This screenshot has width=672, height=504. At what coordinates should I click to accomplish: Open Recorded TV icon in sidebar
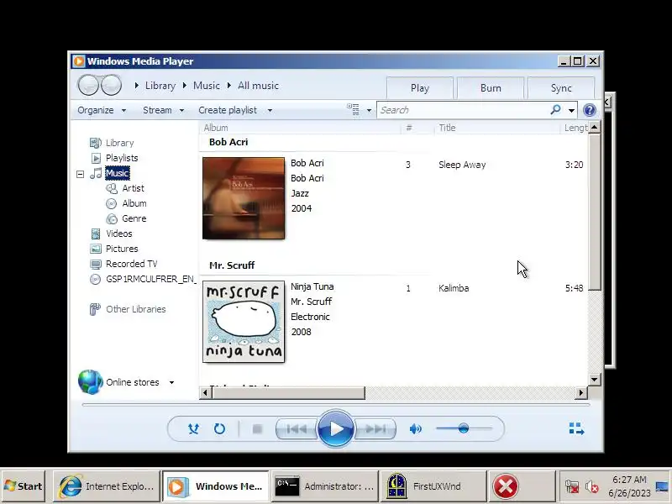pyautogui.click(x=96, y=264)
